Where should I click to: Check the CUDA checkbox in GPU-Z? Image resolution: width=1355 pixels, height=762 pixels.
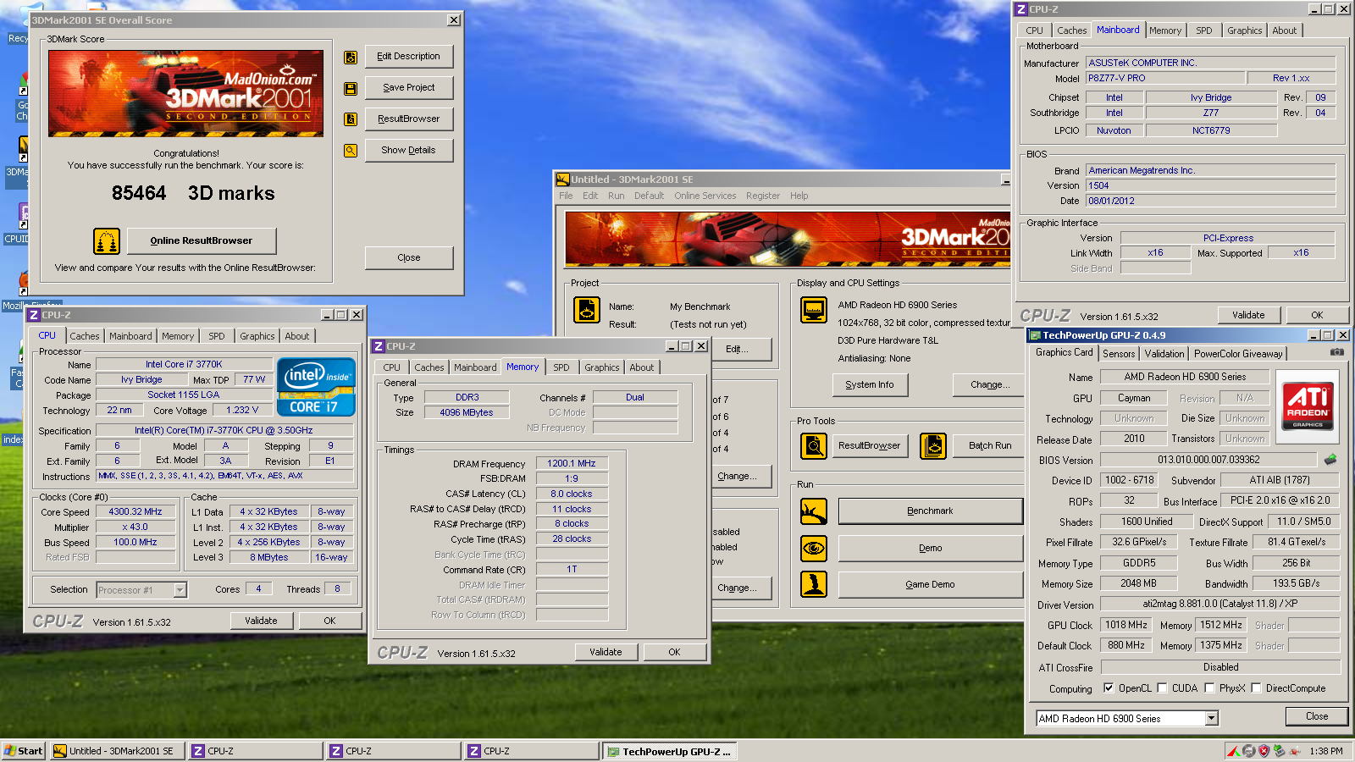tap(1162, 688)
